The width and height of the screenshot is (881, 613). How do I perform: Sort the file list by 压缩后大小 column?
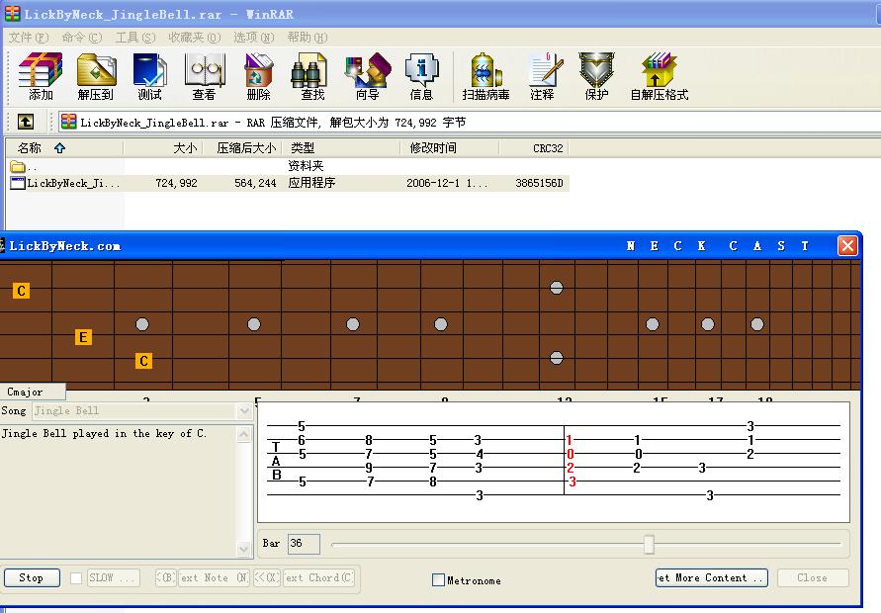coord(242,147)
